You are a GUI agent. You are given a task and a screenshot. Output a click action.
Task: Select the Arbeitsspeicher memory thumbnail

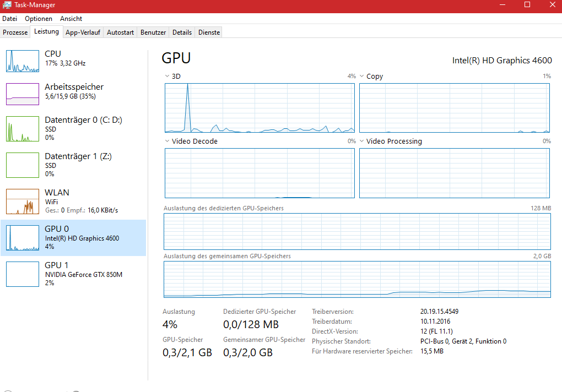click(x=23, y=94)
